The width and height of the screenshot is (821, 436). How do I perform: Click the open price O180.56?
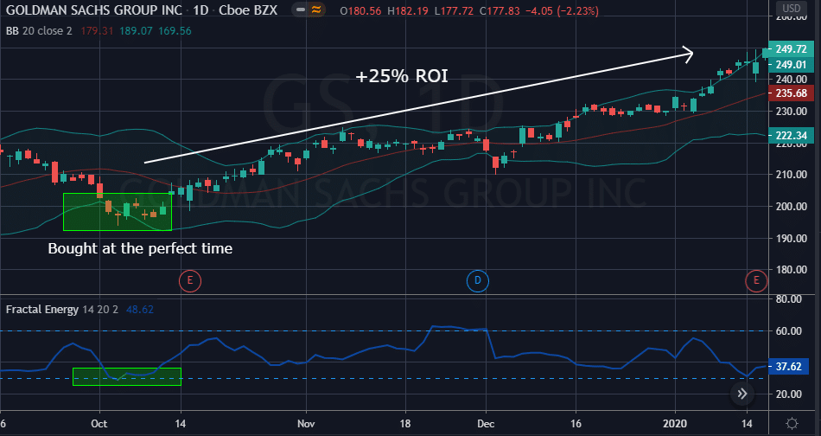click(360, 10)
